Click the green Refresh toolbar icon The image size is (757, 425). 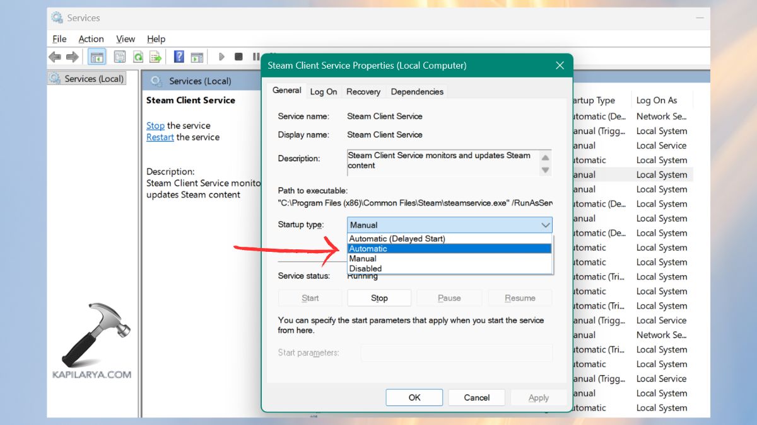(x=138, y=57)
